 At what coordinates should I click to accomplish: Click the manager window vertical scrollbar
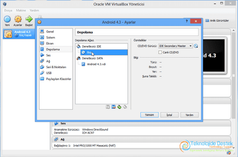[234, 76]
